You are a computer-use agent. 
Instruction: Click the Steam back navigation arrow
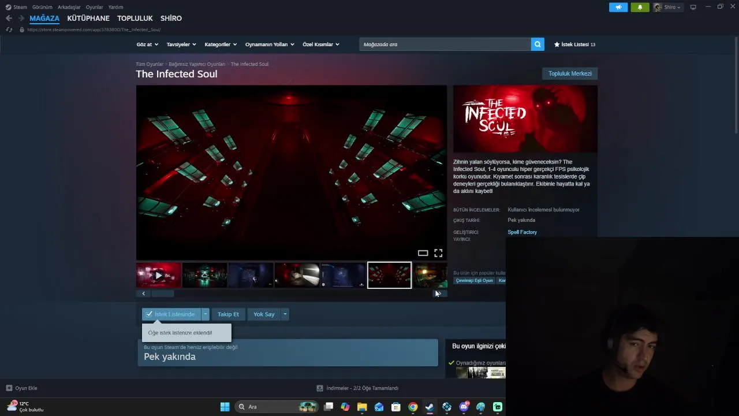pos(9,18)
